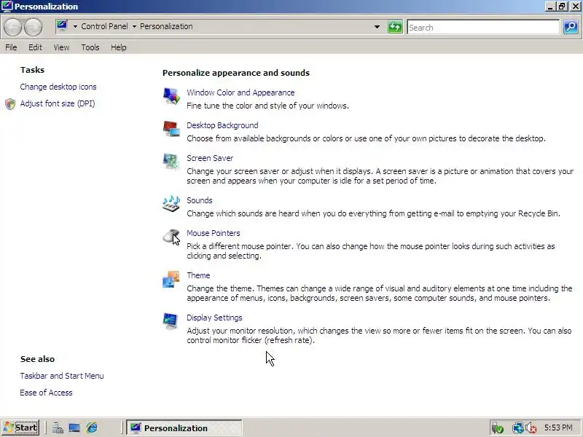
Task: Open the Edit menu
Action: point(35,47)
